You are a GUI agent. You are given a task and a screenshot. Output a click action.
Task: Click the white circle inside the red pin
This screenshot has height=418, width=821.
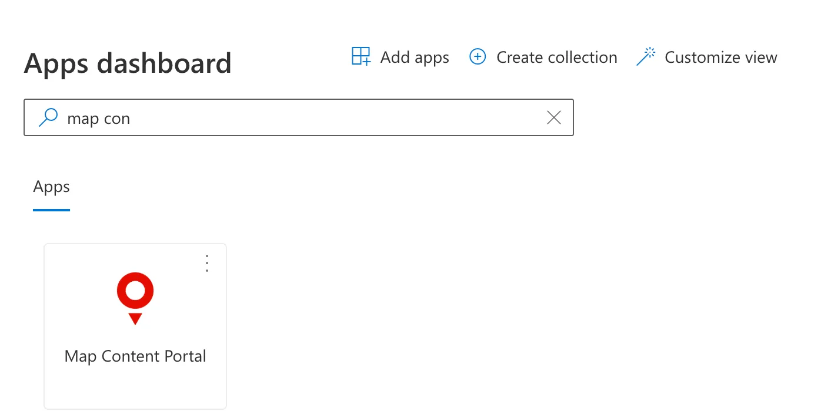coord(135,291)
